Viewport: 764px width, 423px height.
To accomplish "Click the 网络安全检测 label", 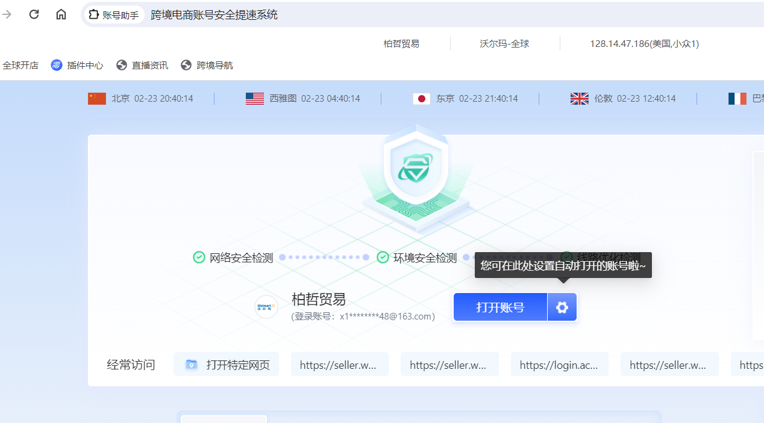I will [241, 258].
